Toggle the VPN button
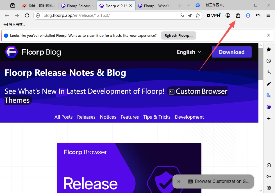Viewport: 275px width, 193px height. click(x=213, y=15)
